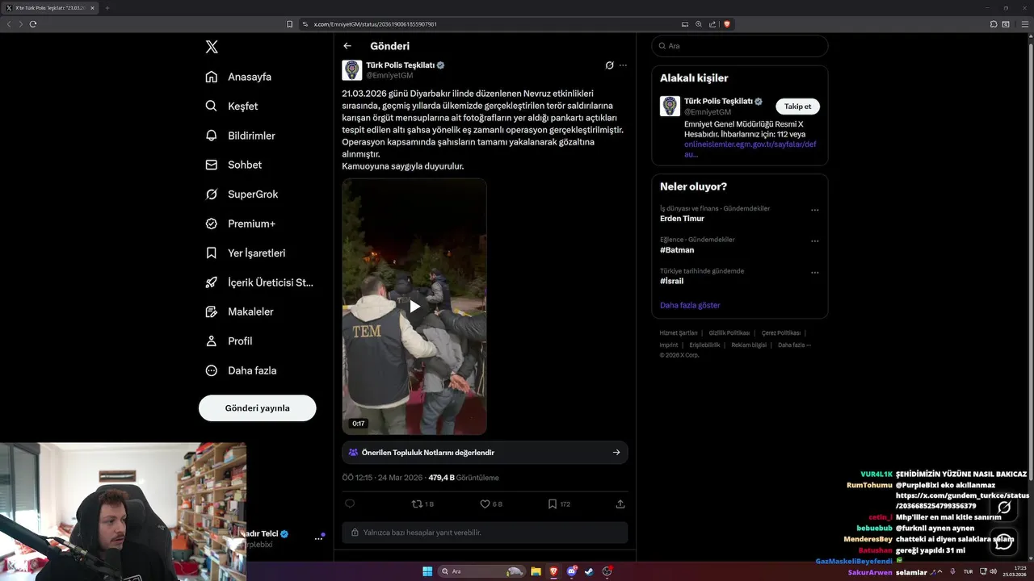Click the 479,4 B Görüntüleme count
1034x581 pixels.
[x=464, y=478]
